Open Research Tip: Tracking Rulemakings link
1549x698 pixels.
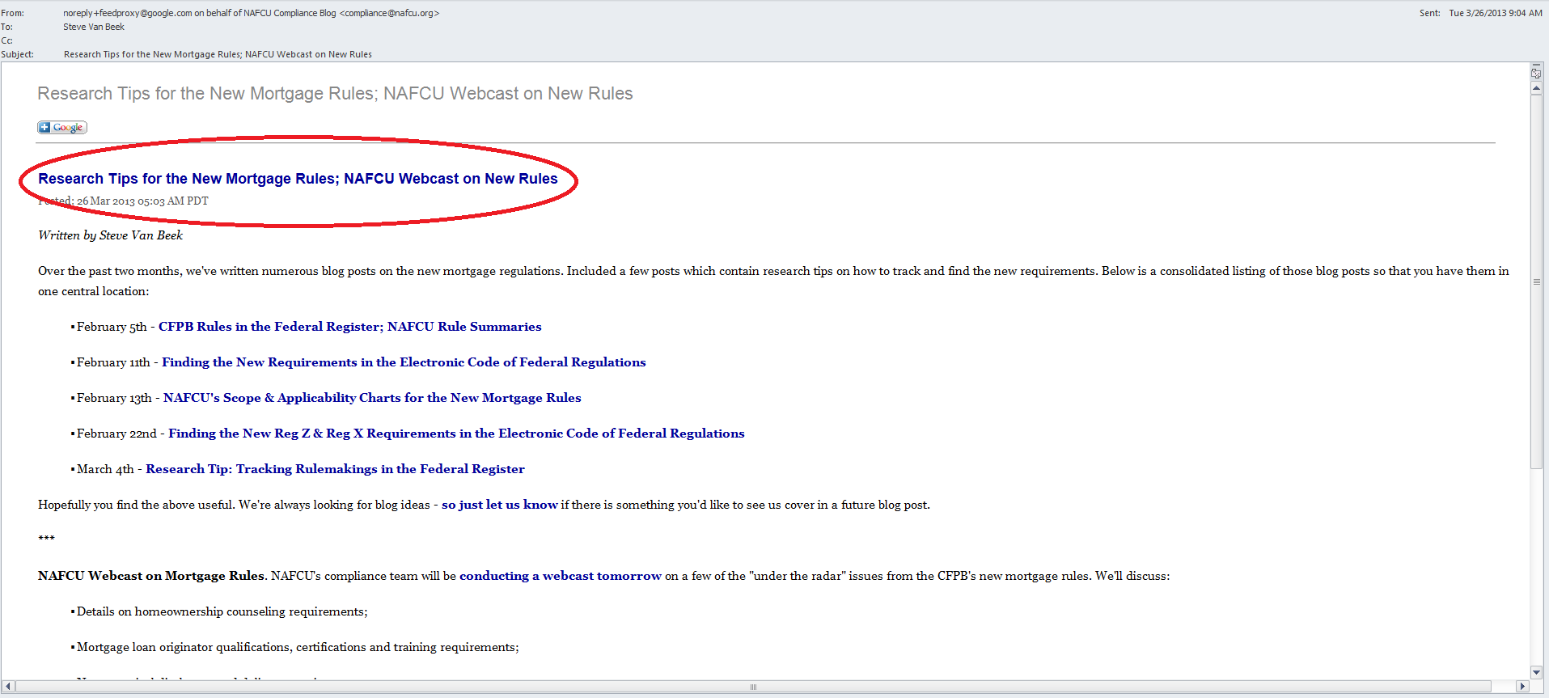(335, 469)
